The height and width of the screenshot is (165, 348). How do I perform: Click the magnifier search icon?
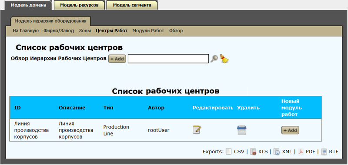point(214,59)
